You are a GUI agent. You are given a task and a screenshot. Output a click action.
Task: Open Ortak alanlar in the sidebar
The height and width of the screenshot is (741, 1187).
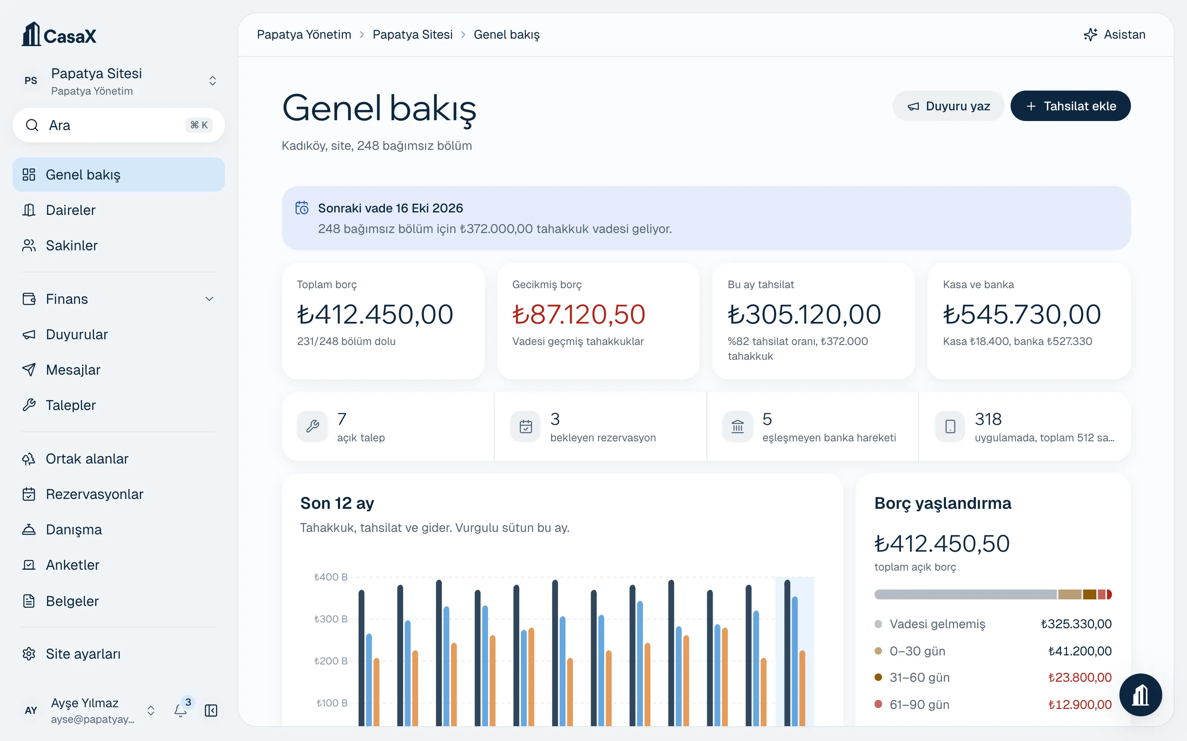pos(119,459)
